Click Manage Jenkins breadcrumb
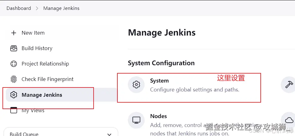The image size is (295, 136). [61, 8]
